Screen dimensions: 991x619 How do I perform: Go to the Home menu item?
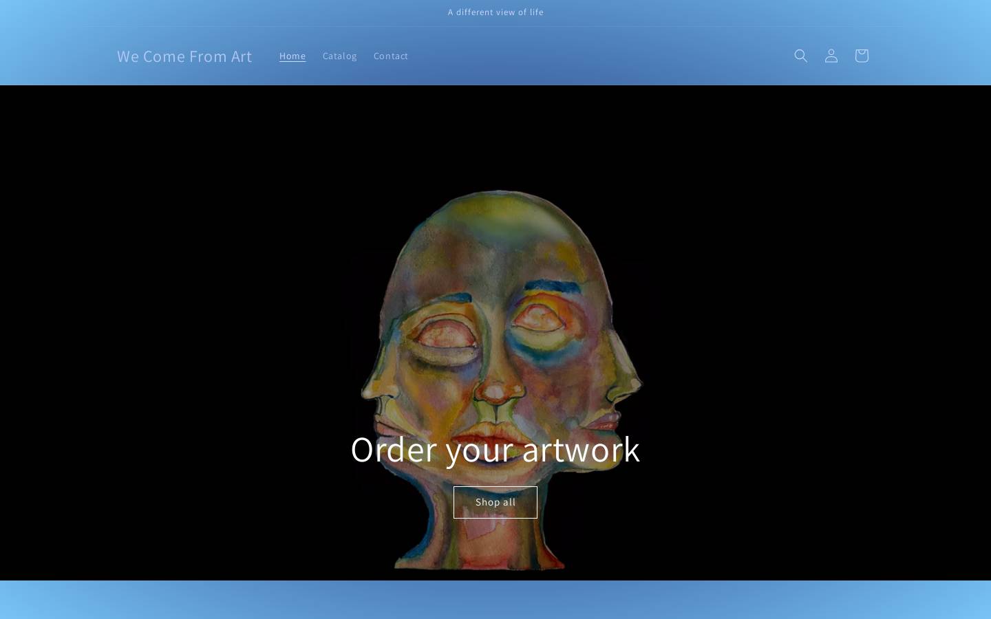(292, 56)
